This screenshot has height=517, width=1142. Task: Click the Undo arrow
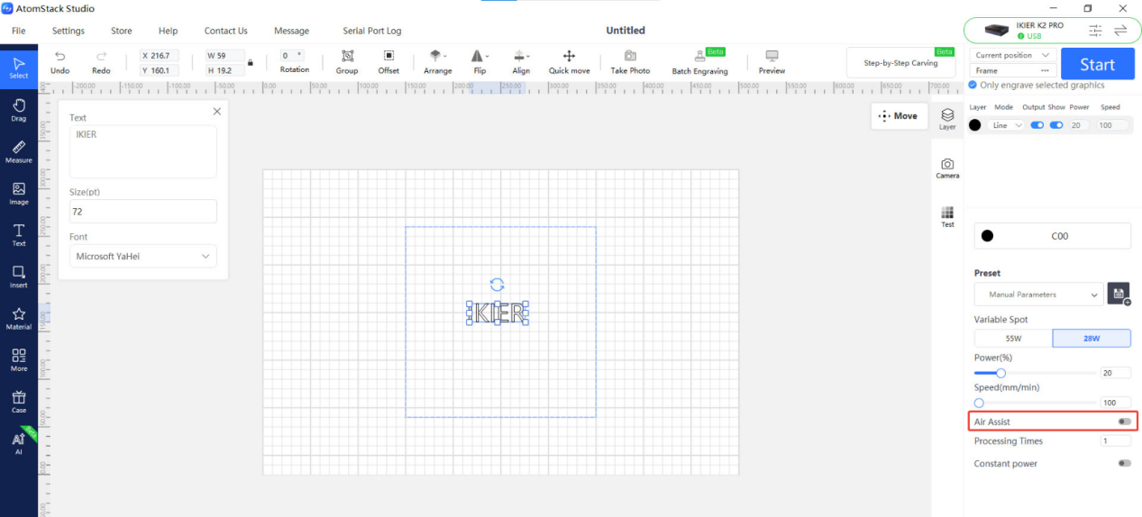tap(60, 56)
